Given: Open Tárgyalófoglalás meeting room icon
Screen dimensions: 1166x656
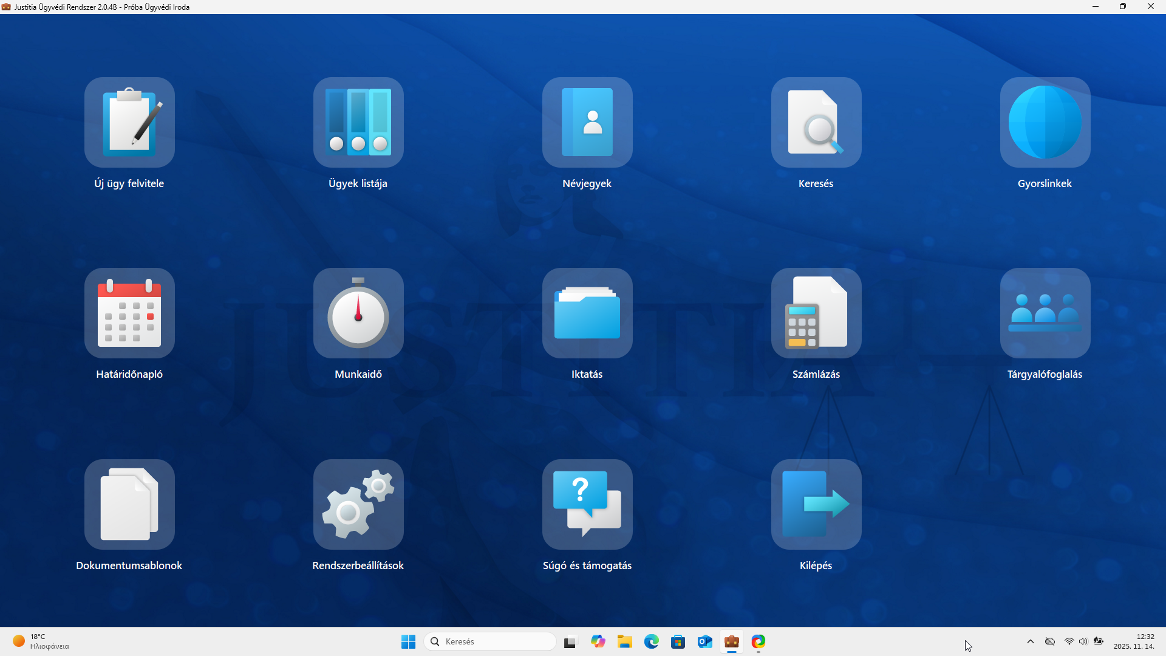Looking at the screenshot, I should (1045, 313).
